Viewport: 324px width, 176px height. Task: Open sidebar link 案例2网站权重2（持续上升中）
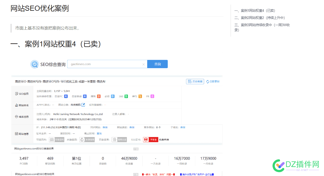pos(260,18)
